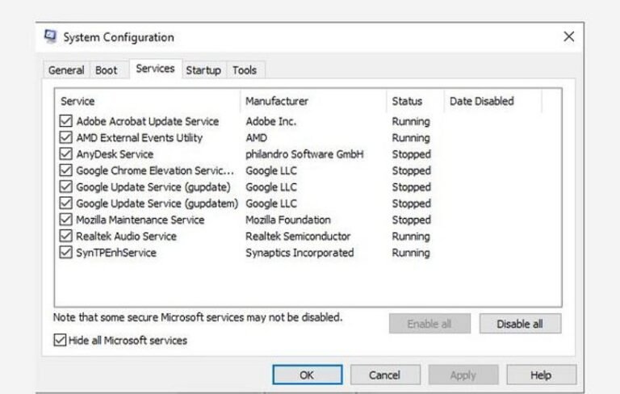This screenshot has height=394, width=620.
Task: Click the System Configuration title bar icon
Action: pos(51,37)
